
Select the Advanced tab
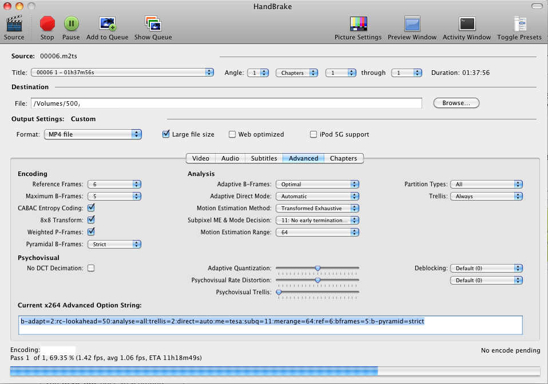(x=303, y=158)
